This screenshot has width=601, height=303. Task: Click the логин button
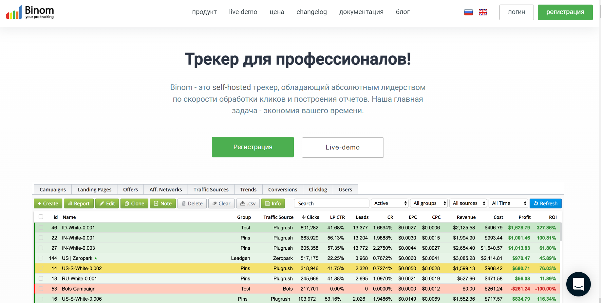tap(516, 12)
